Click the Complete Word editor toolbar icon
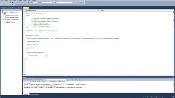This screenshot has width=175, height=98. 8,5
